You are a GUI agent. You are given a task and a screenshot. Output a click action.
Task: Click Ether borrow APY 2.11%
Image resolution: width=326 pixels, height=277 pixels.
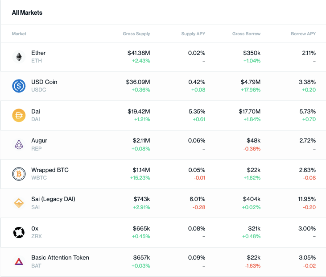coord(309,53)
